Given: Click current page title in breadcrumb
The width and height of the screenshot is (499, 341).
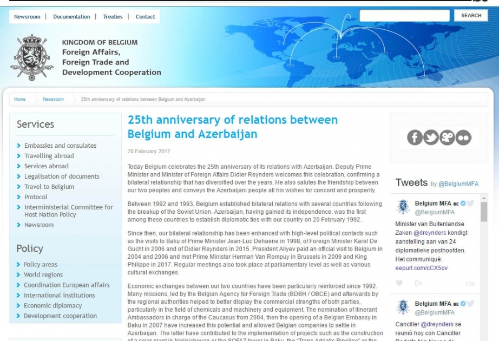Looking at the screenshot, I should tap(143, 99).
